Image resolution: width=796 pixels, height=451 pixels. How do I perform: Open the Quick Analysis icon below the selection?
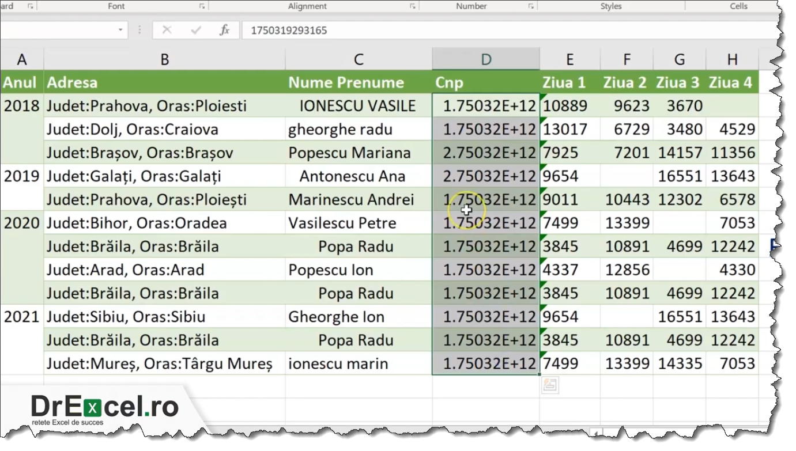pos(549,384)
